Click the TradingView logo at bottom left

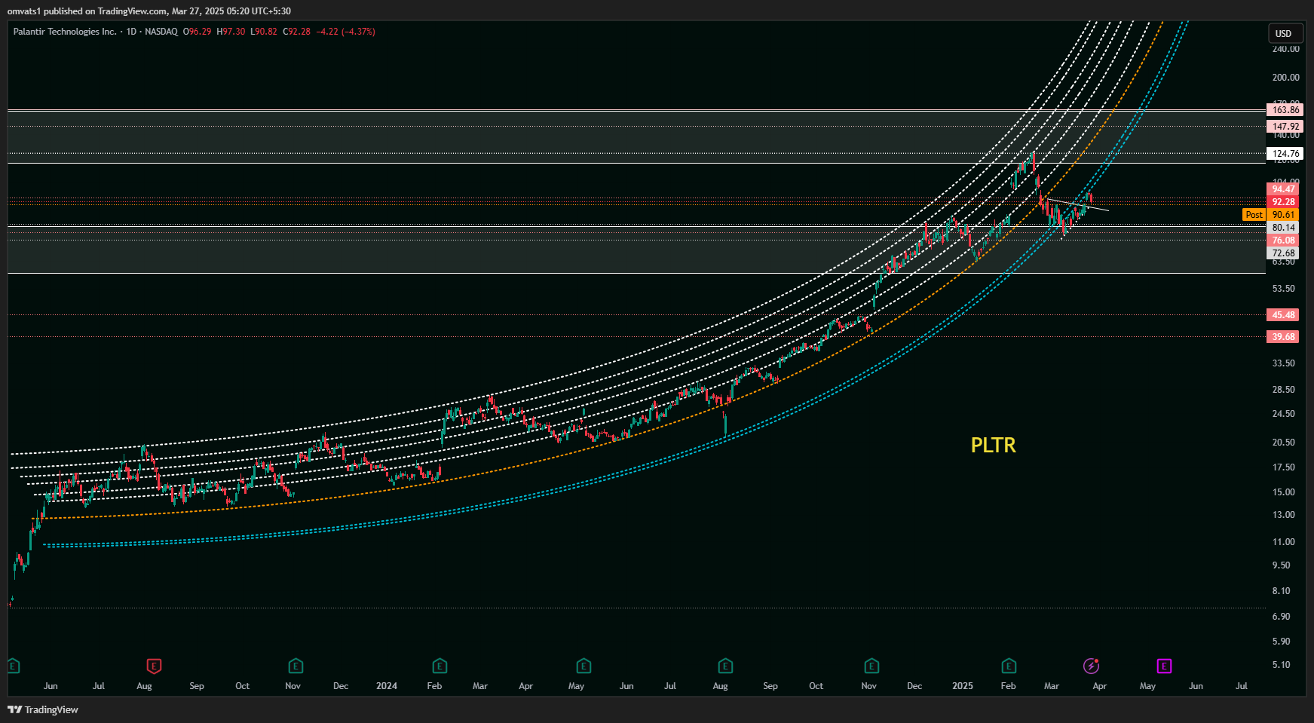[43, 709]
